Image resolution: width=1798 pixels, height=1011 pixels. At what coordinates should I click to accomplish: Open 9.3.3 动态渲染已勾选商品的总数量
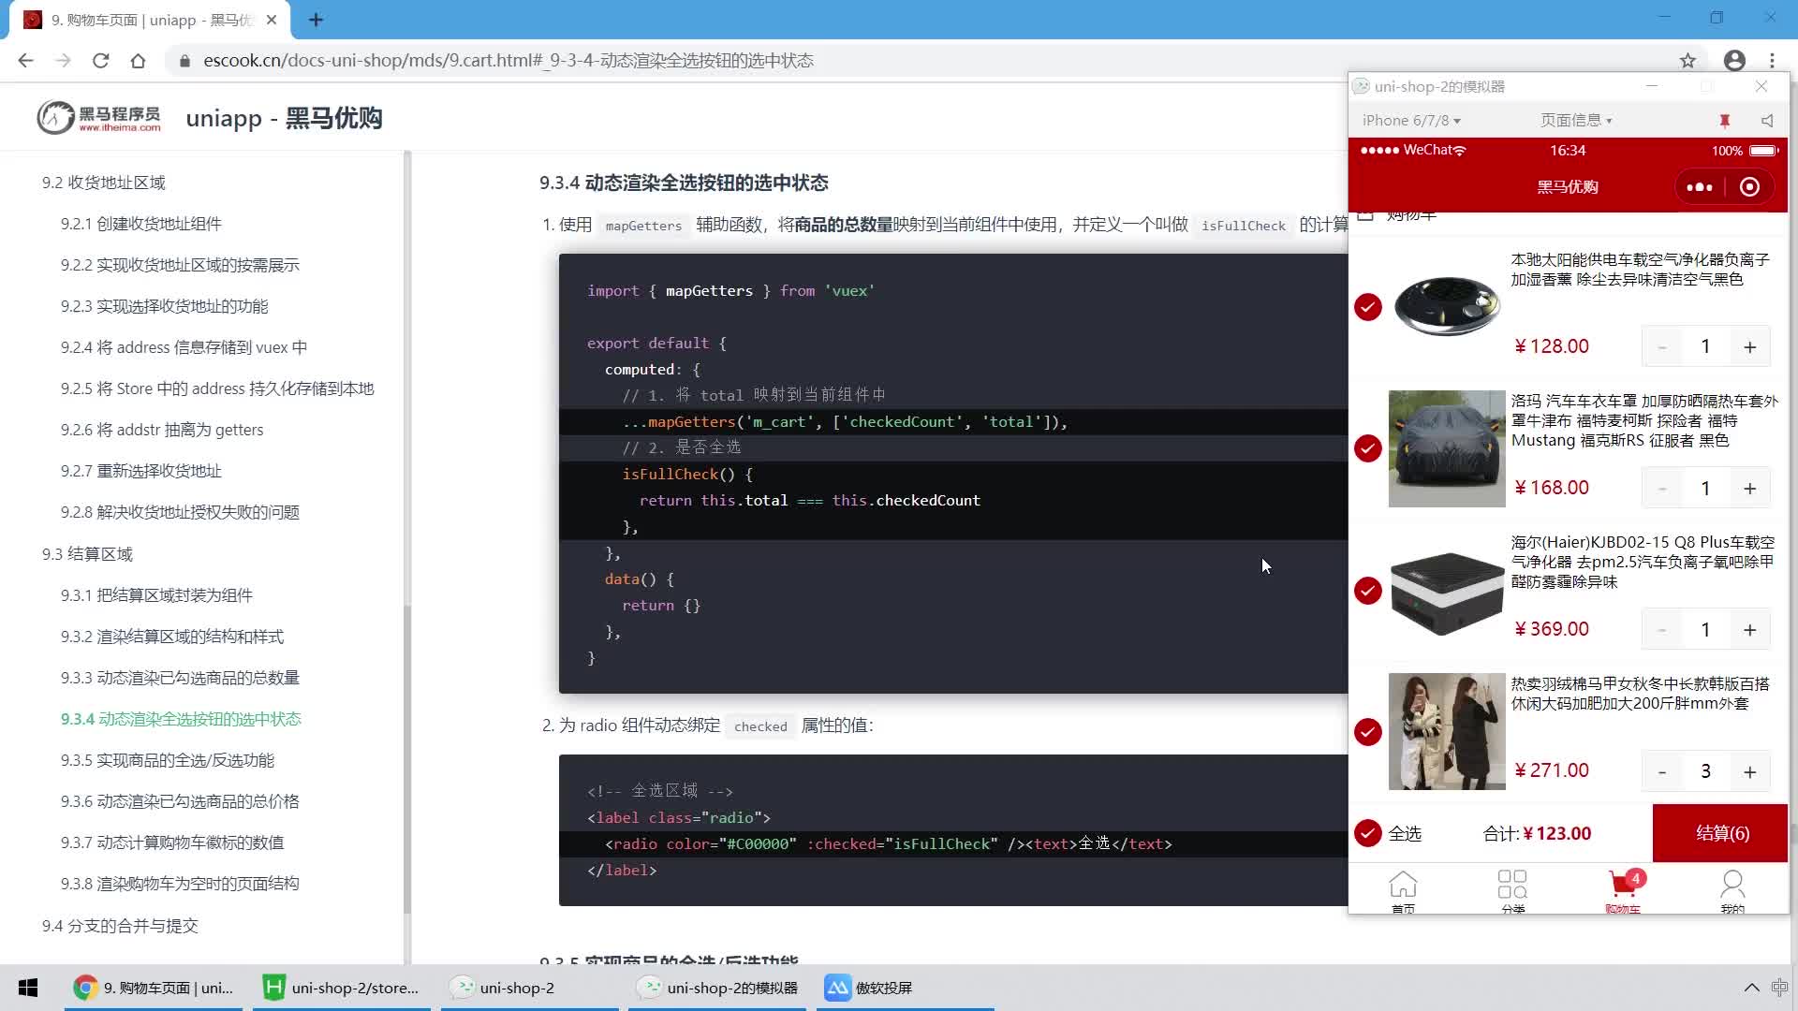coord(180,678)
